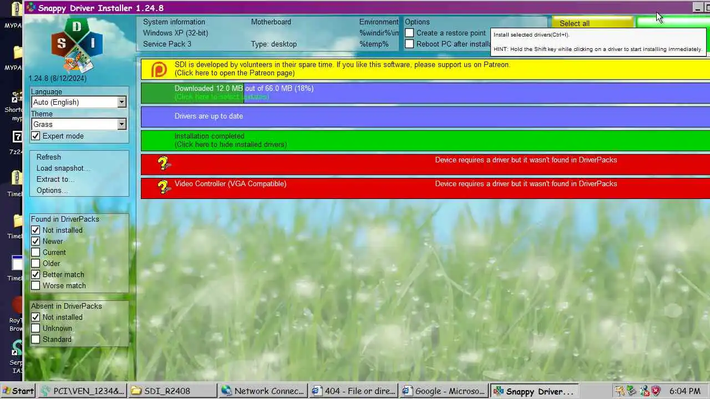Open the Patreon page via Patreon icon
Viewport: 710px width, 399px height.
coord(159,69)
